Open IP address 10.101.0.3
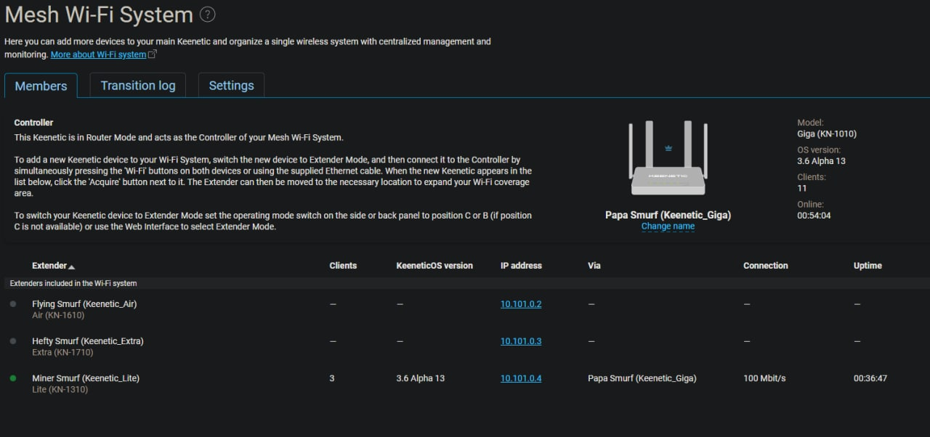 tap(521, 341)
